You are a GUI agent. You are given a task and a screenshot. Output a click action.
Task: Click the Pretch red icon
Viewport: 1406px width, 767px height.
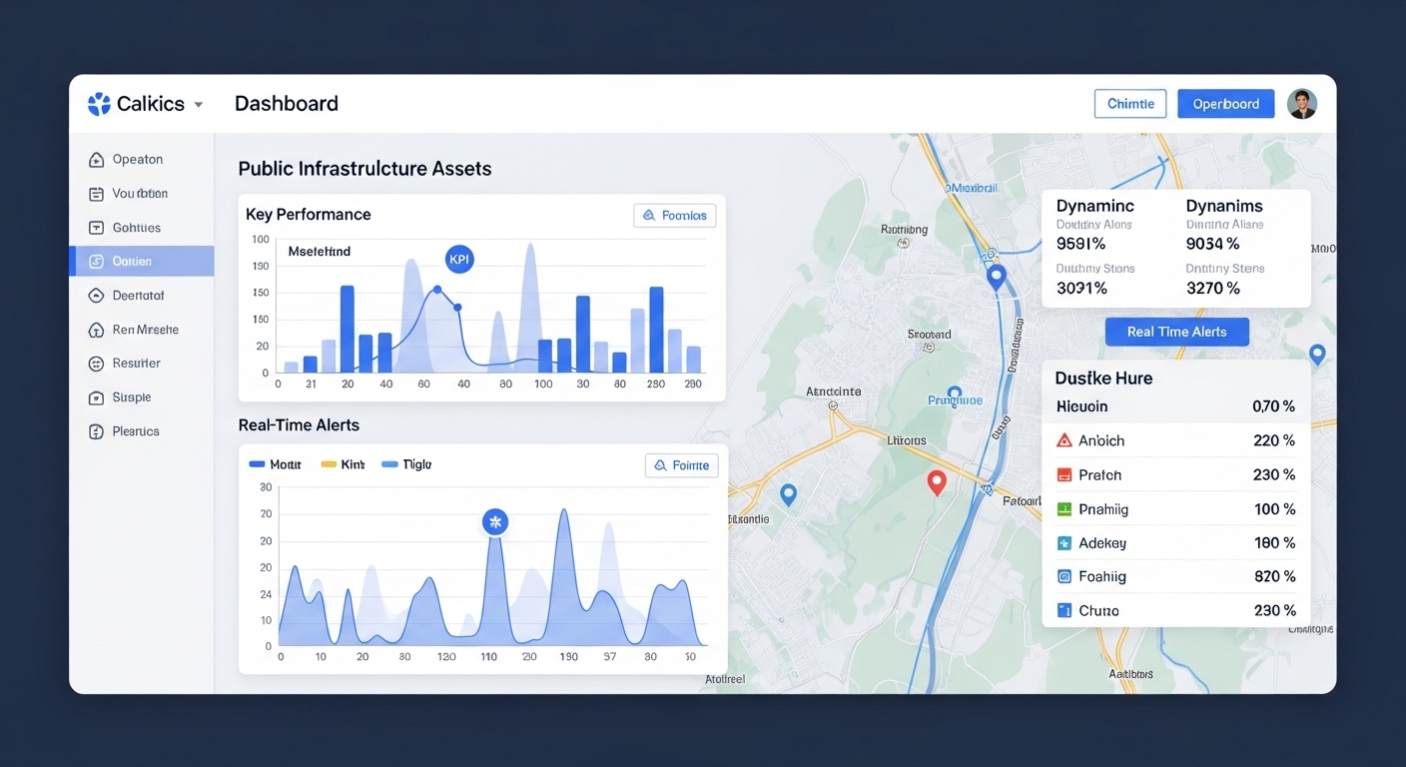click(1063, 475)
